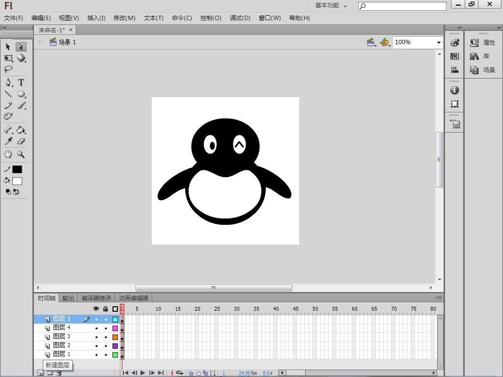The height and width of the screenshot is (377, 503).
Task: Toggle visibility dot of 图层 1
Action: (96, 355)
